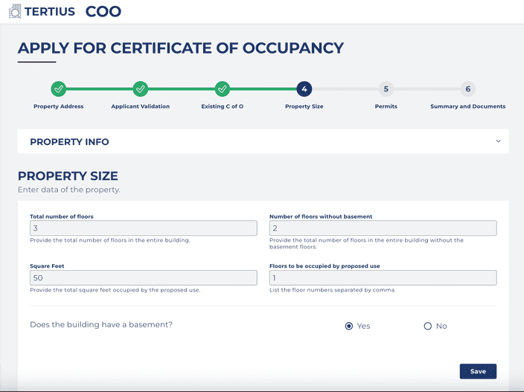This screenshot has width=524, height=392.
Task: Focus the Number of floors without basement field
Action: [383, 228]
